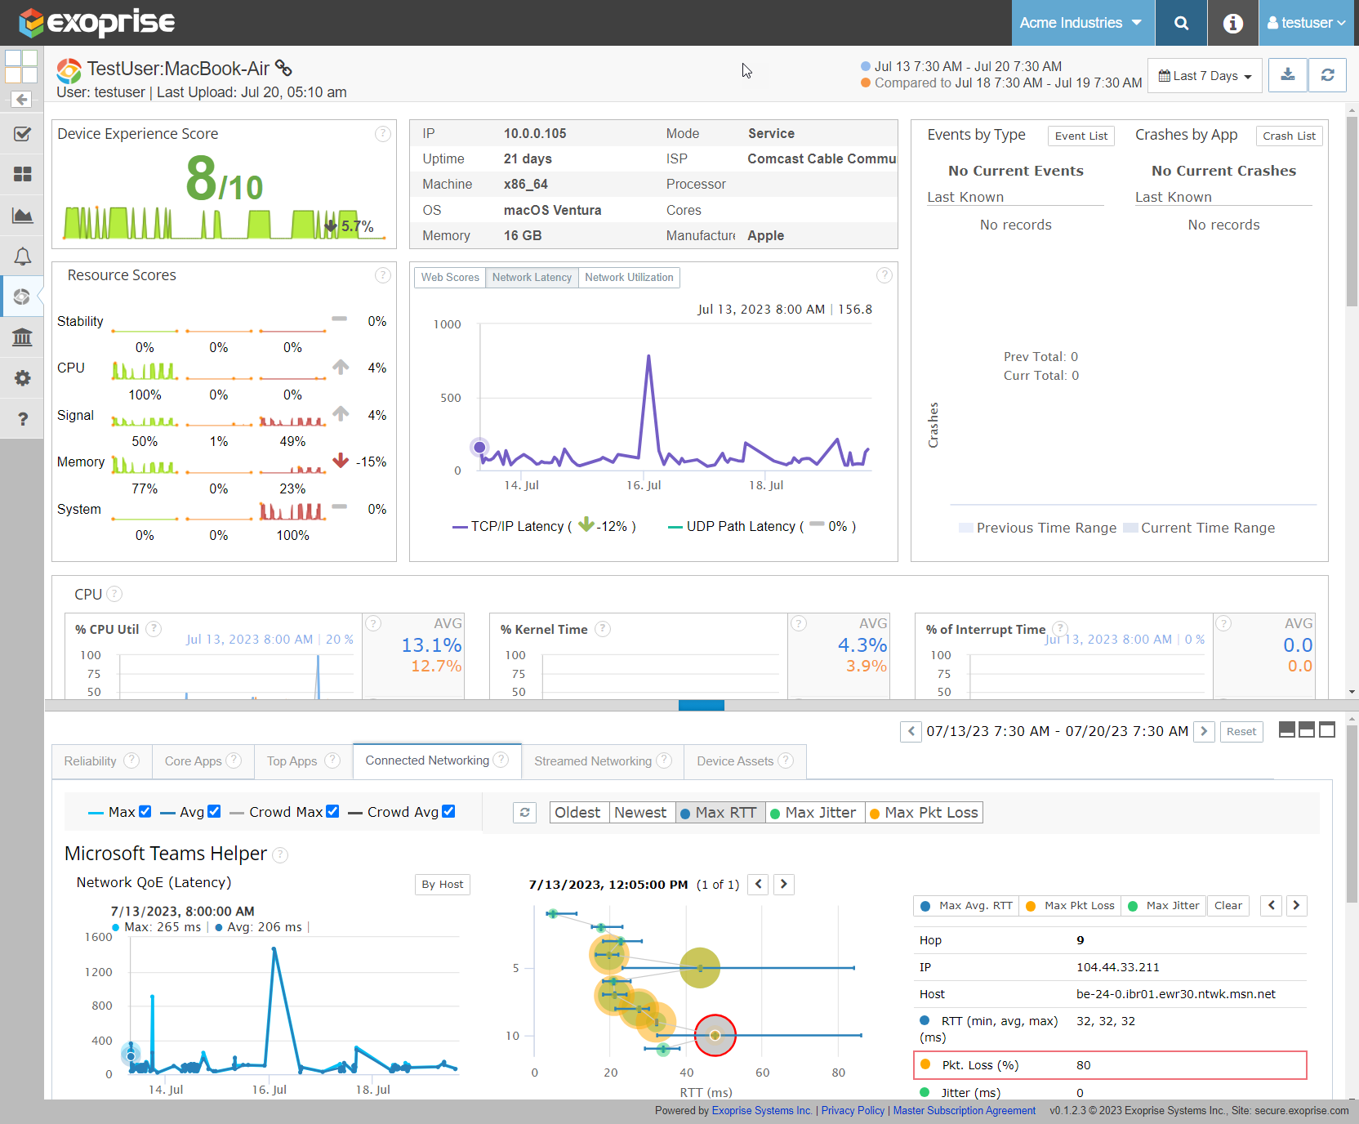The height and width of the screenshot is (1124, 1359).
Task: Jump to Oldest trace
Action: (x=578, y=813)
